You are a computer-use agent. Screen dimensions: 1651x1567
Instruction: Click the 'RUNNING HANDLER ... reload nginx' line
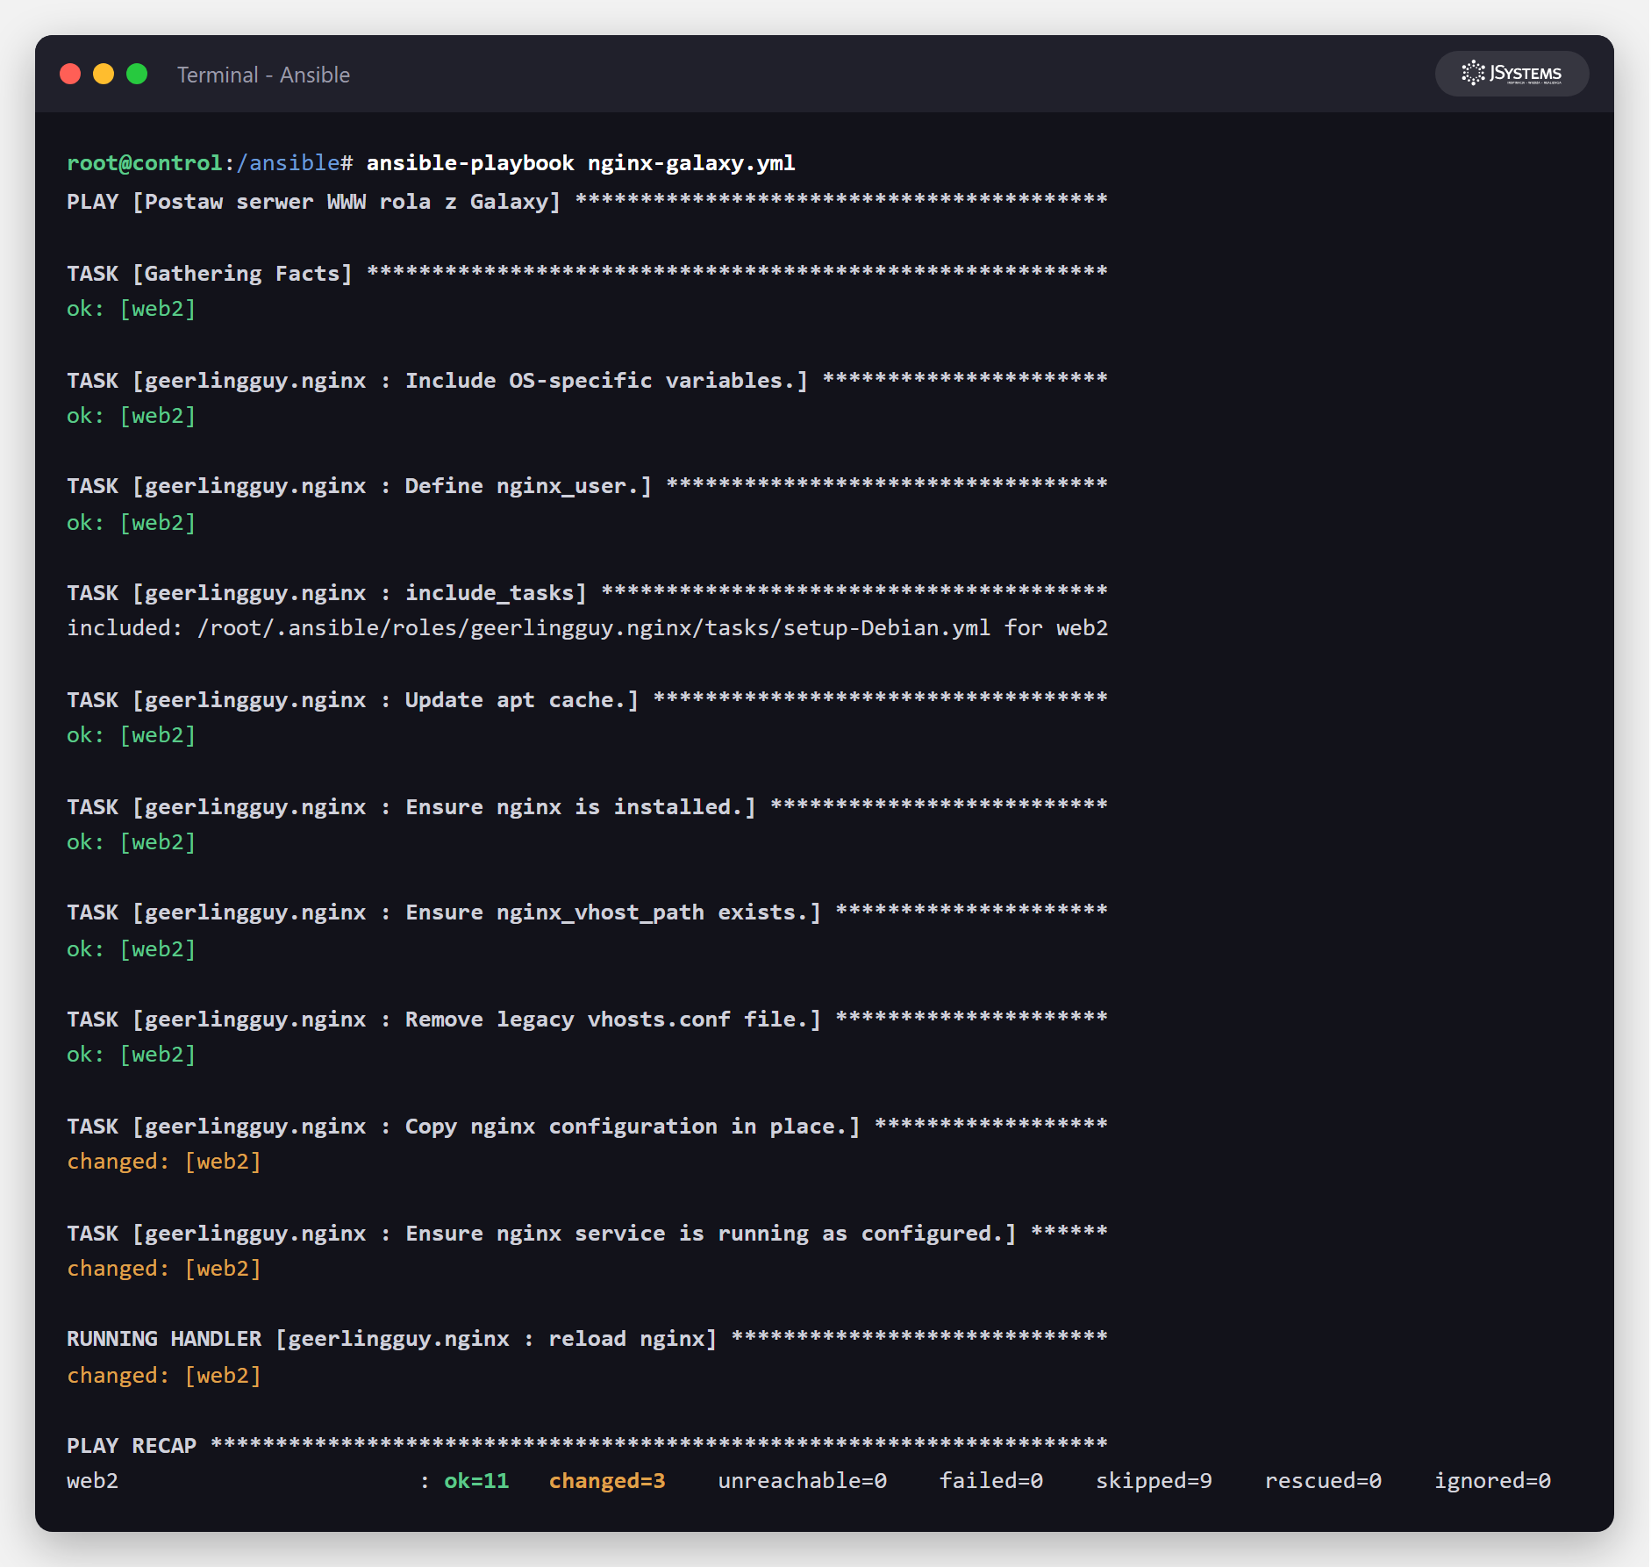coord(587,1339)
